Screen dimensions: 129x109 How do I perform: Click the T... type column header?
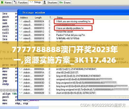click(51, 18)
